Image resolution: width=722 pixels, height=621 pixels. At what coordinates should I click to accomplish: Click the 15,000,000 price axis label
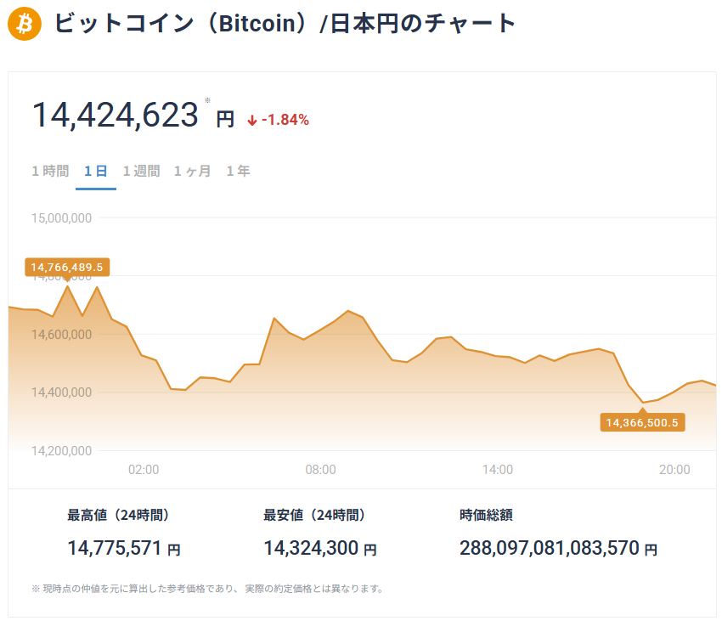tap(61, 218)
